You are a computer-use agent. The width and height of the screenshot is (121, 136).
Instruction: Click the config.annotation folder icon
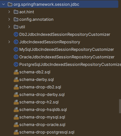16,19
